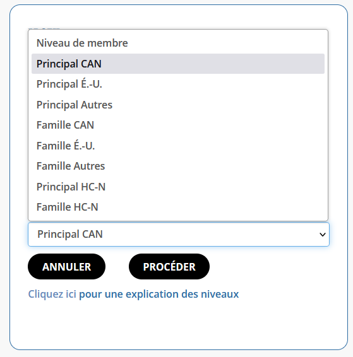Choose the principal level for other countries
The image size is (353, 357).
178,105
